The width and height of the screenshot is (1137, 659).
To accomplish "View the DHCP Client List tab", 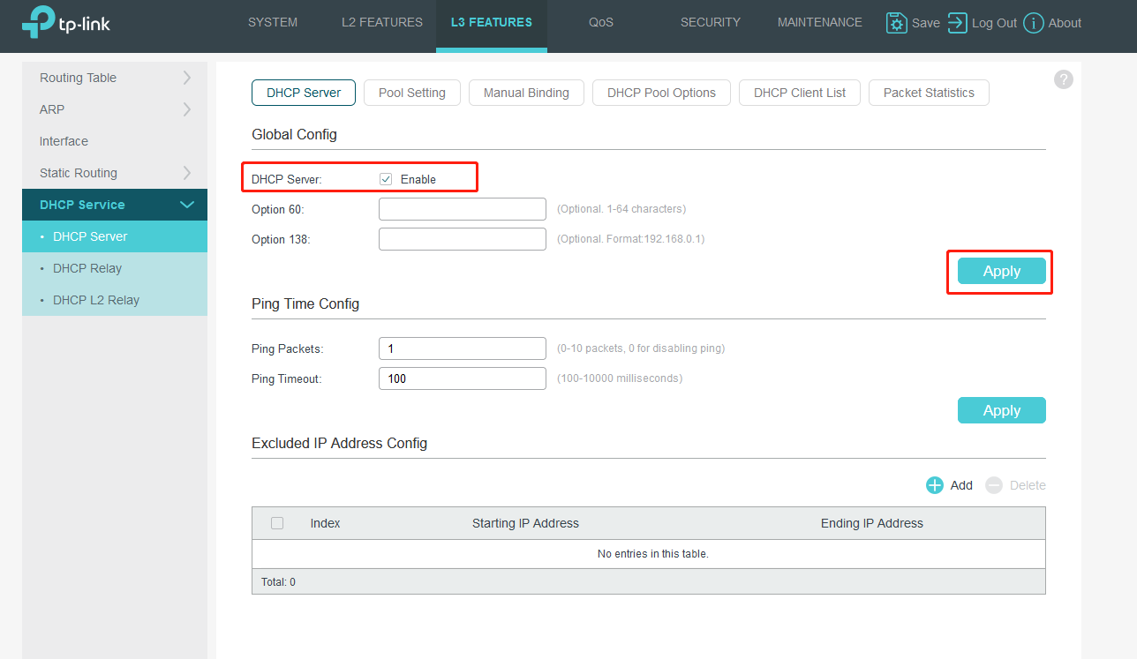I will coord(800,93).
